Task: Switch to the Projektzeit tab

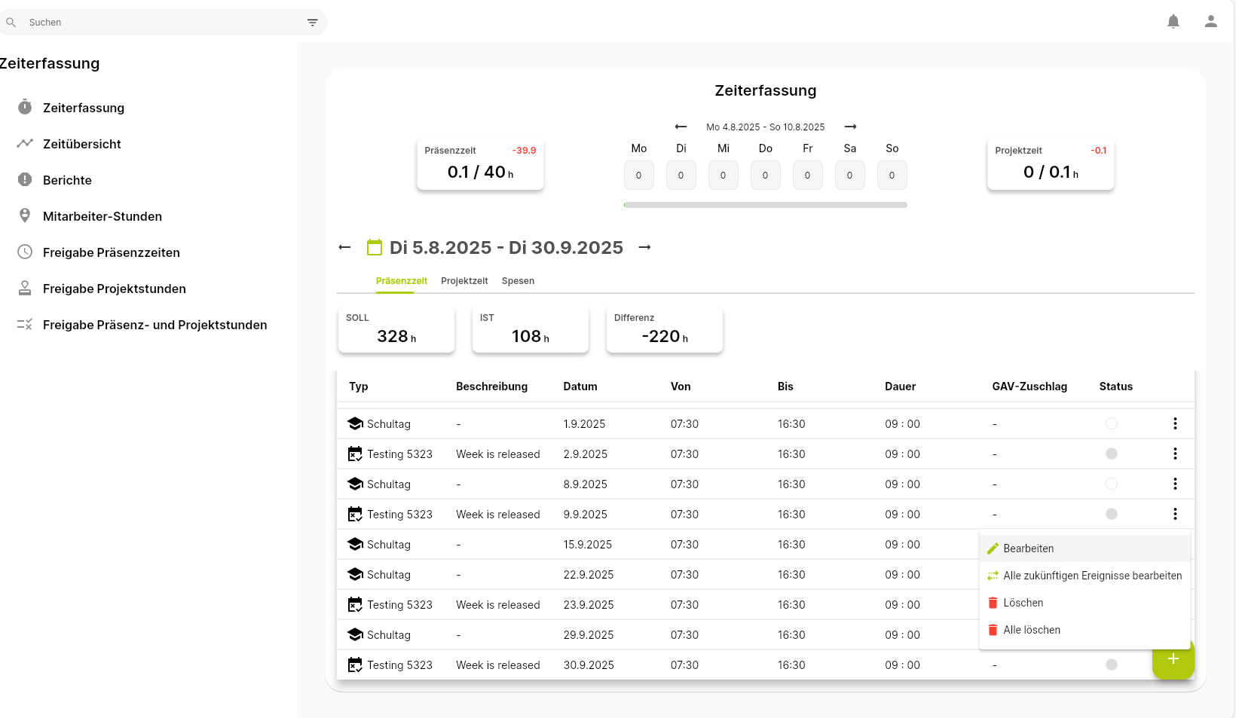Action: click(464, 281)
